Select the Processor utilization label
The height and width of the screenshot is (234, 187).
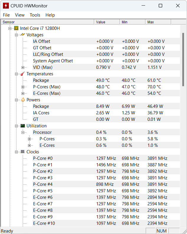(x=42, y=132)
